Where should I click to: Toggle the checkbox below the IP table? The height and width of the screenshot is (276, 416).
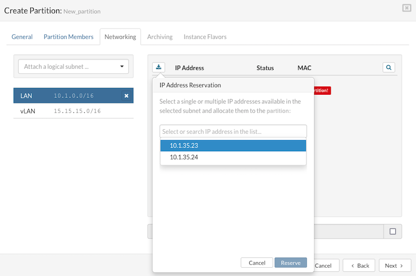(x=393, y=231)
